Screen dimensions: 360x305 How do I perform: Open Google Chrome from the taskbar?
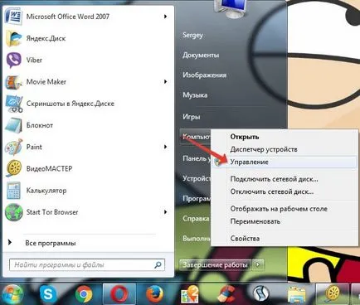pos(84,294)
